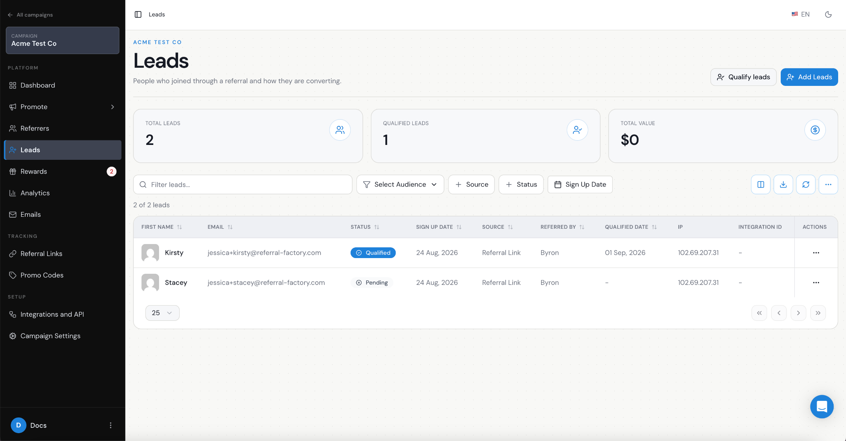Screen dimensions: 846x441
Task: Open the Select Audience dropdown
Action: [400, 185]
